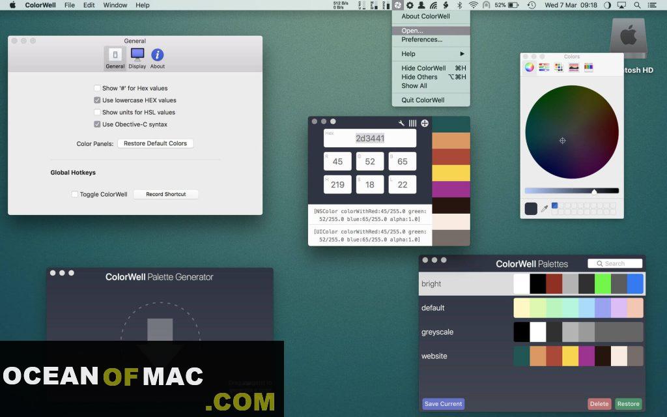
Task: Click Restore Default Colors button
Action: (x=155, y=143)
